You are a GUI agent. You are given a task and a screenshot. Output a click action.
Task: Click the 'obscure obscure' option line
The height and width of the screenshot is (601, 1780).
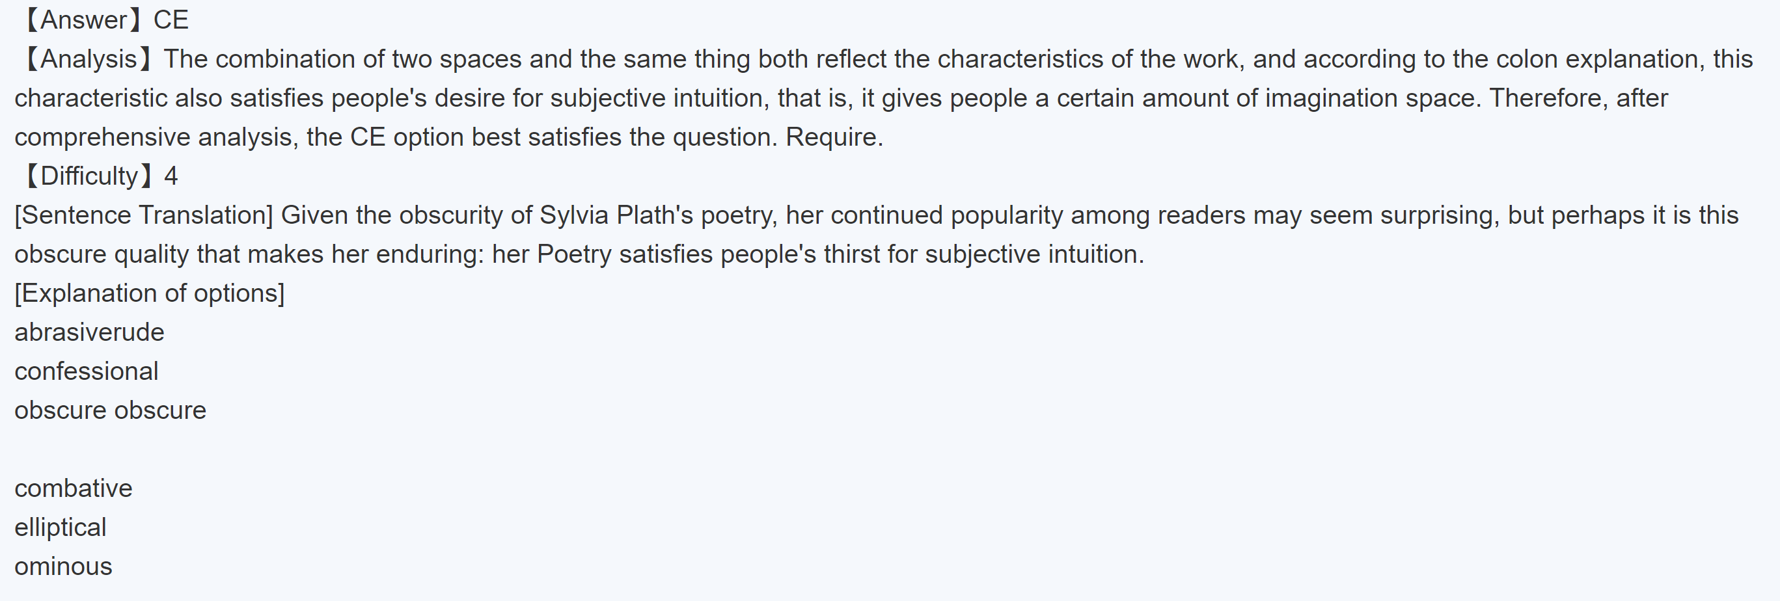click(110, 410)
